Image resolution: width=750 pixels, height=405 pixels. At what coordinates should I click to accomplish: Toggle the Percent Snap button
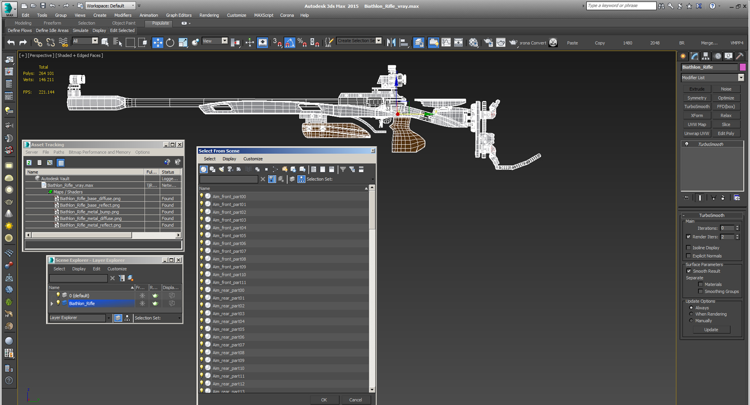pos(302,43)
